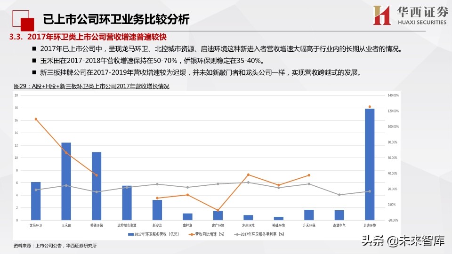
Task: Click the blue bar for 侨银环保
Action: [x=97, y=186]
